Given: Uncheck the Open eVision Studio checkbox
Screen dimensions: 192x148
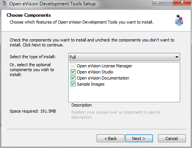Looking at the screenshot, I should click(73, 72).
